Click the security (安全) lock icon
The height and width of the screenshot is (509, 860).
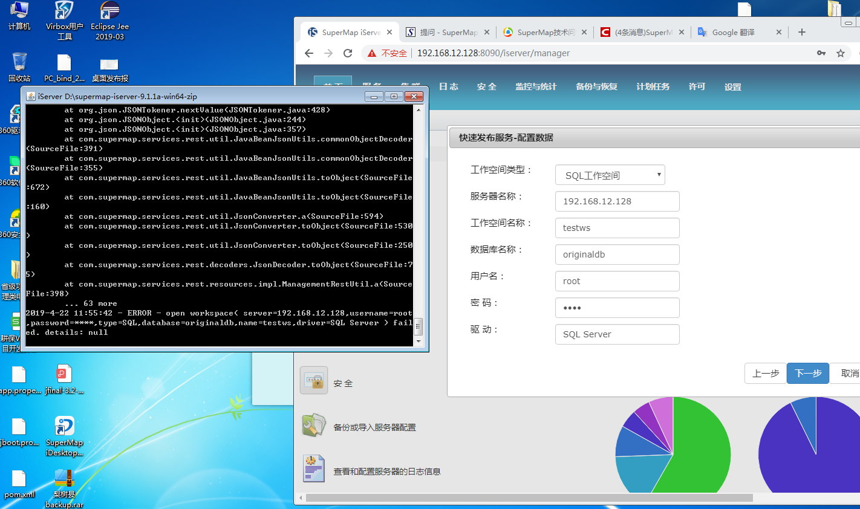314,381
